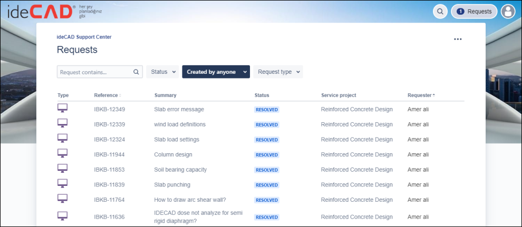Screen dimensions: 522x227
Task: Click the search magnifier icon in header
Action: [x=440, y=12]
